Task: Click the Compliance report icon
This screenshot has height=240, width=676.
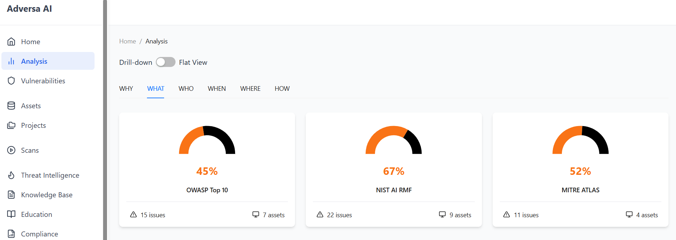Action: tap(11, 234)
